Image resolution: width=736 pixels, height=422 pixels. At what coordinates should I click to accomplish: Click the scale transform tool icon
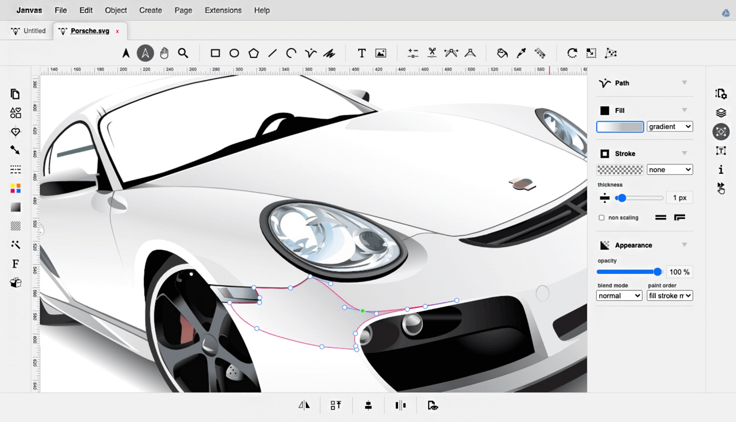pos(591,53)
